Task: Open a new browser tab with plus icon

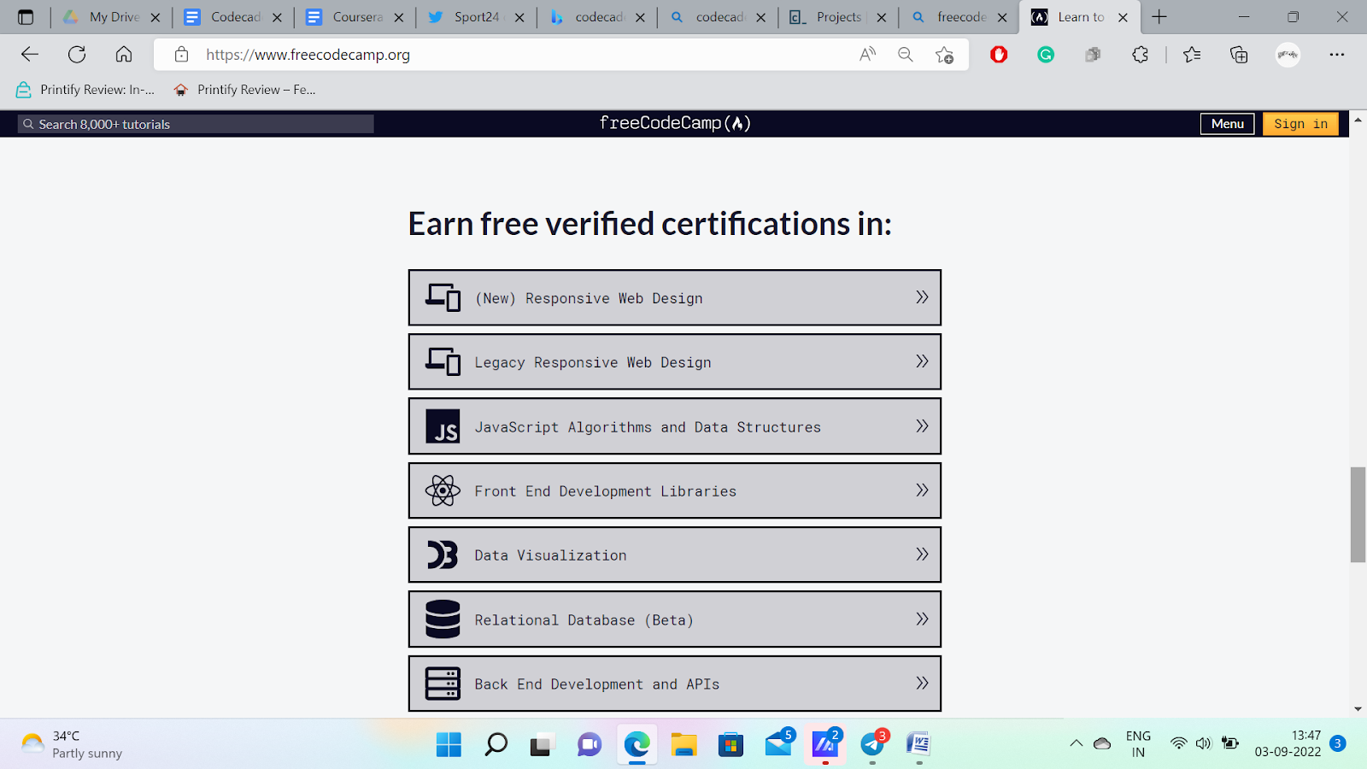Action: (1159, 17)
